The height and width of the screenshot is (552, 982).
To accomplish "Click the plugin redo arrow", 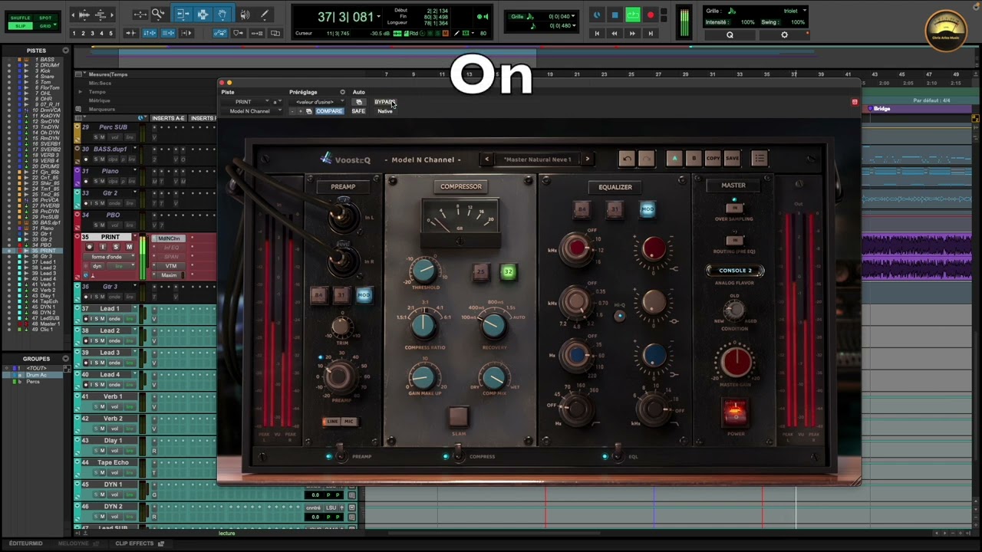I will (646, 159).
